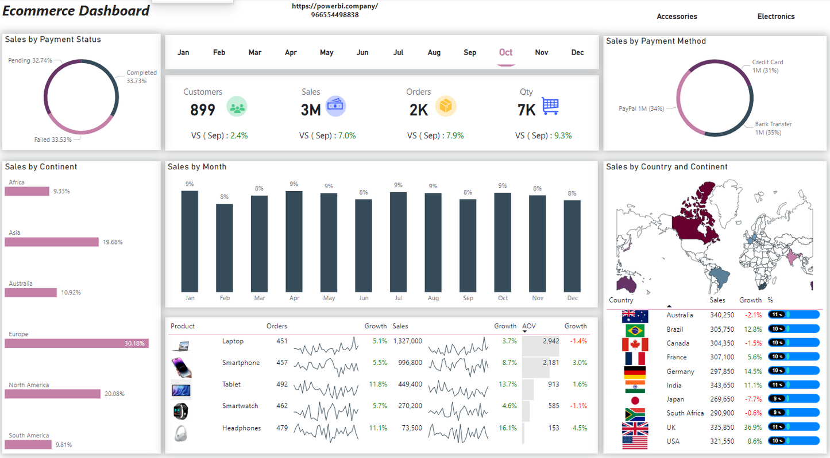Click the Sales cash icon
This screenshot has width=830, height=458.
[x=335, y=106]
